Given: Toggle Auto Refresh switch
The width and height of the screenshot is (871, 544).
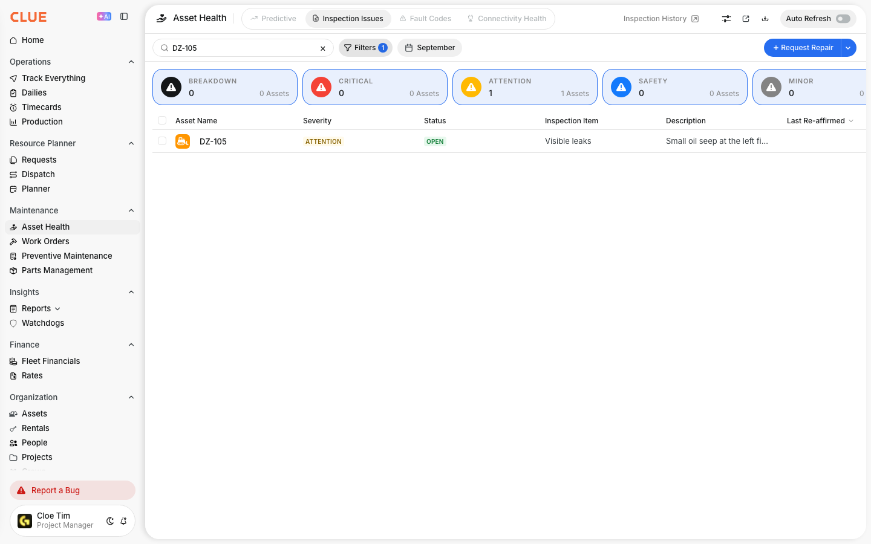Looking at the screenshot, I should point(843,19).
